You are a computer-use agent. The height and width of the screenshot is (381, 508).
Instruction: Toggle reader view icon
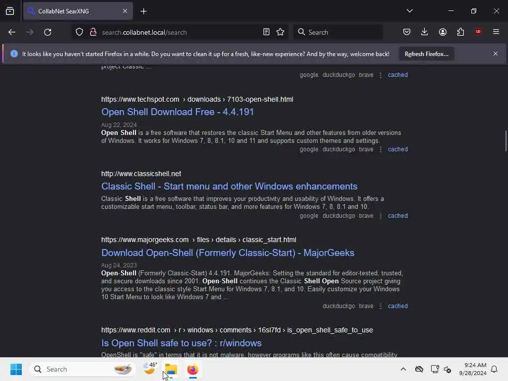click(266, 32)
